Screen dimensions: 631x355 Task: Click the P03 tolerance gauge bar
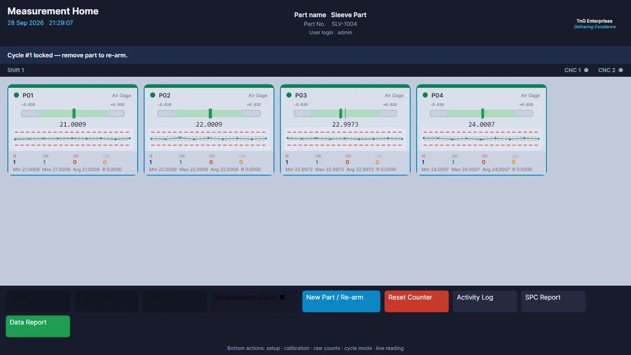point(345,113)
